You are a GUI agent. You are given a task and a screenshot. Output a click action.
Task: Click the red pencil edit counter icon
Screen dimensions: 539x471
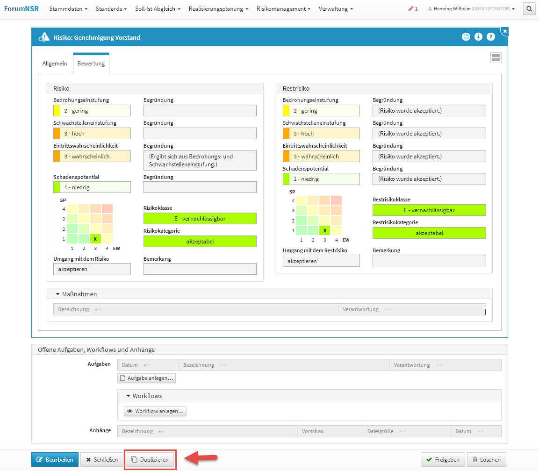[x=412, y=9]
